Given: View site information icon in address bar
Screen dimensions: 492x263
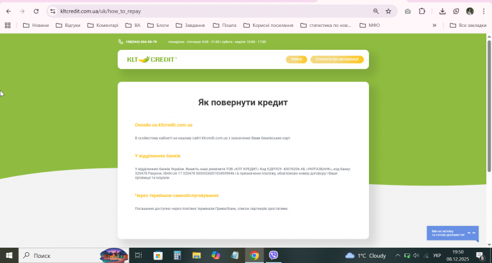Looking at the screenshot, I should click(x=53, y=12).
